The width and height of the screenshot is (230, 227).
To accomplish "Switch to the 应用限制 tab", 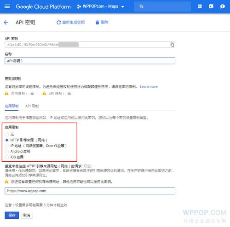I will pyautogui.click(x=11, y=106).
